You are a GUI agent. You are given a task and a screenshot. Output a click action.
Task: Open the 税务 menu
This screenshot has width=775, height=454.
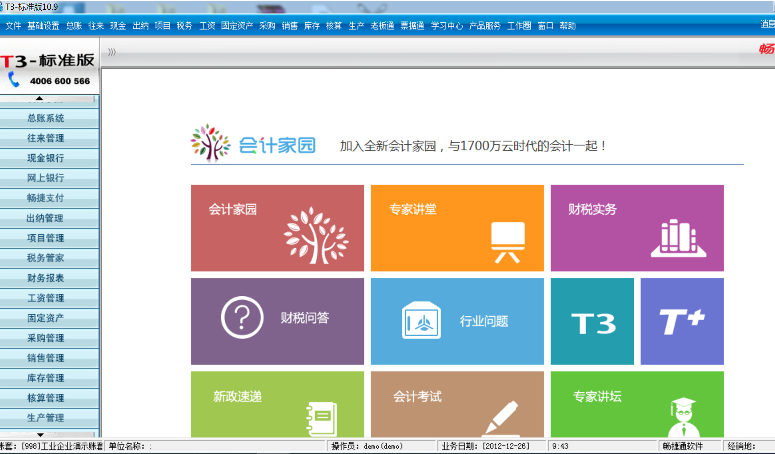[185, 26]
